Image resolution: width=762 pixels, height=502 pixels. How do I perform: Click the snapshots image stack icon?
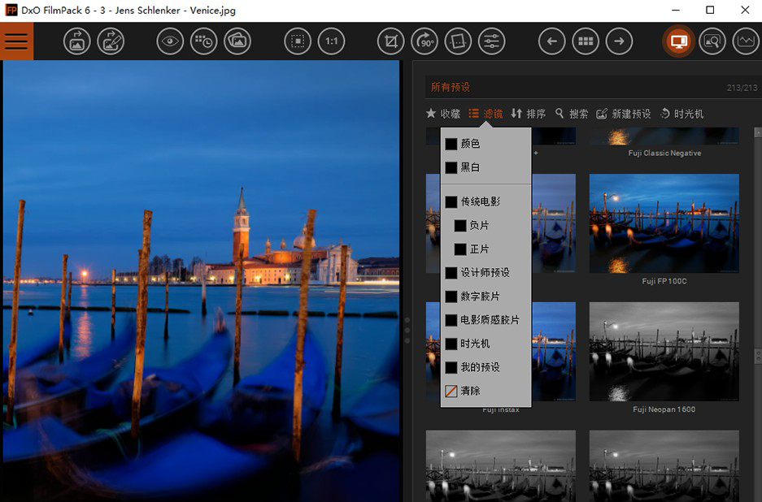(x=237, y=41)
